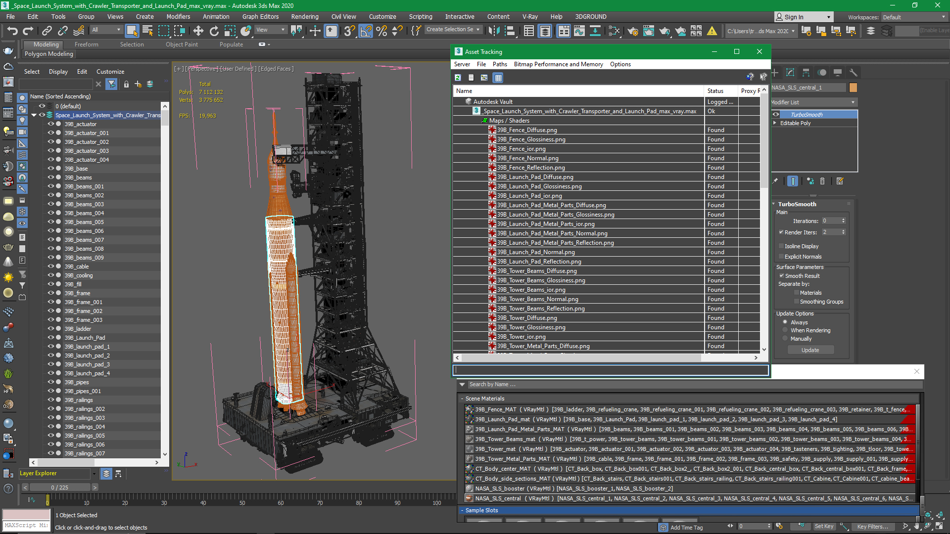Click the object color swatch

click(x=853, y=88)
